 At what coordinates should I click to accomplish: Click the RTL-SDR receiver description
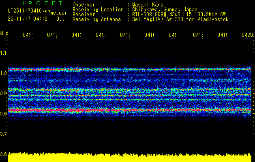point(179,14)
